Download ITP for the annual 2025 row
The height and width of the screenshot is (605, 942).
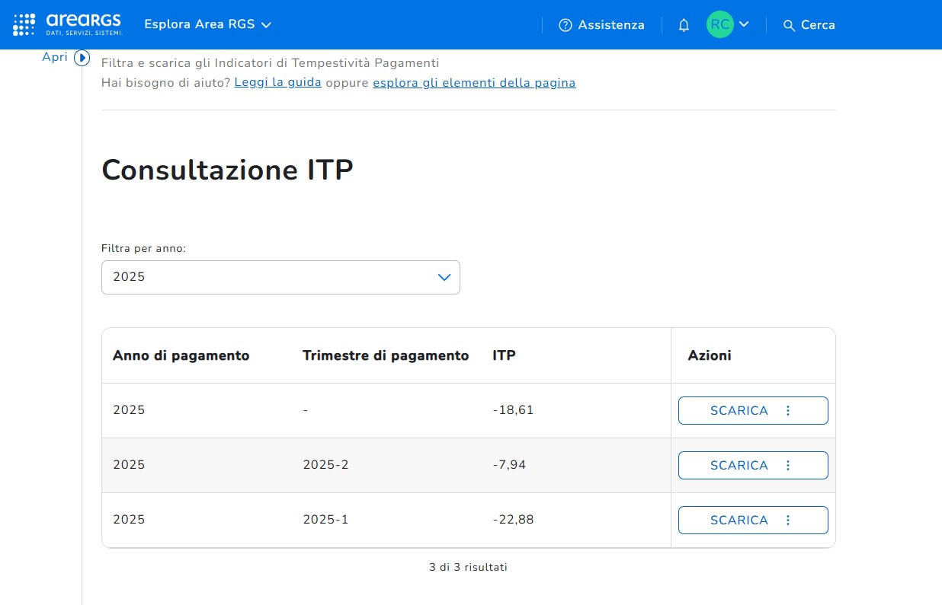[739, 410]
